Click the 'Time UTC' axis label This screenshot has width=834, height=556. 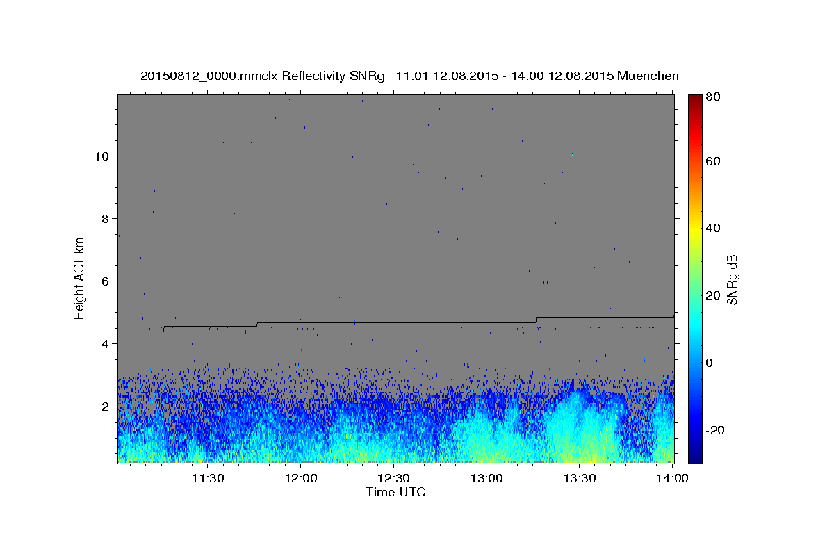[395, 492]
